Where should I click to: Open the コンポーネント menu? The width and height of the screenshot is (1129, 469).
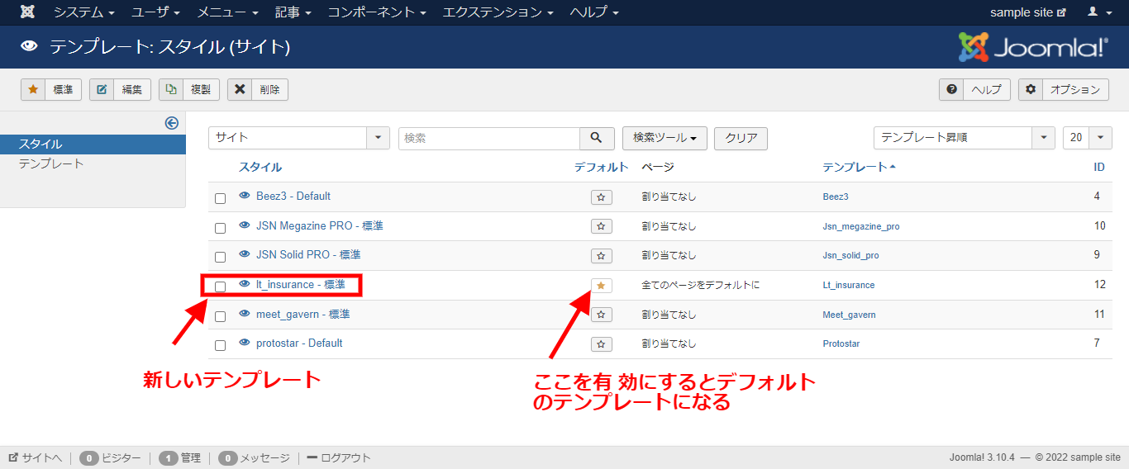coord(377,12)
